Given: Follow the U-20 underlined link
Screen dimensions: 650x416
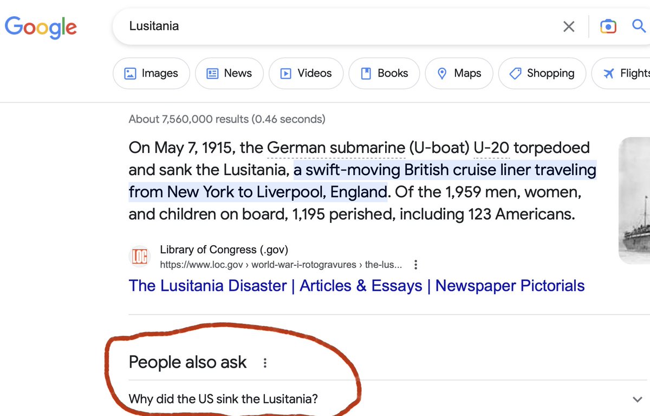Looking at the screenshot, I should click(491, 148).
